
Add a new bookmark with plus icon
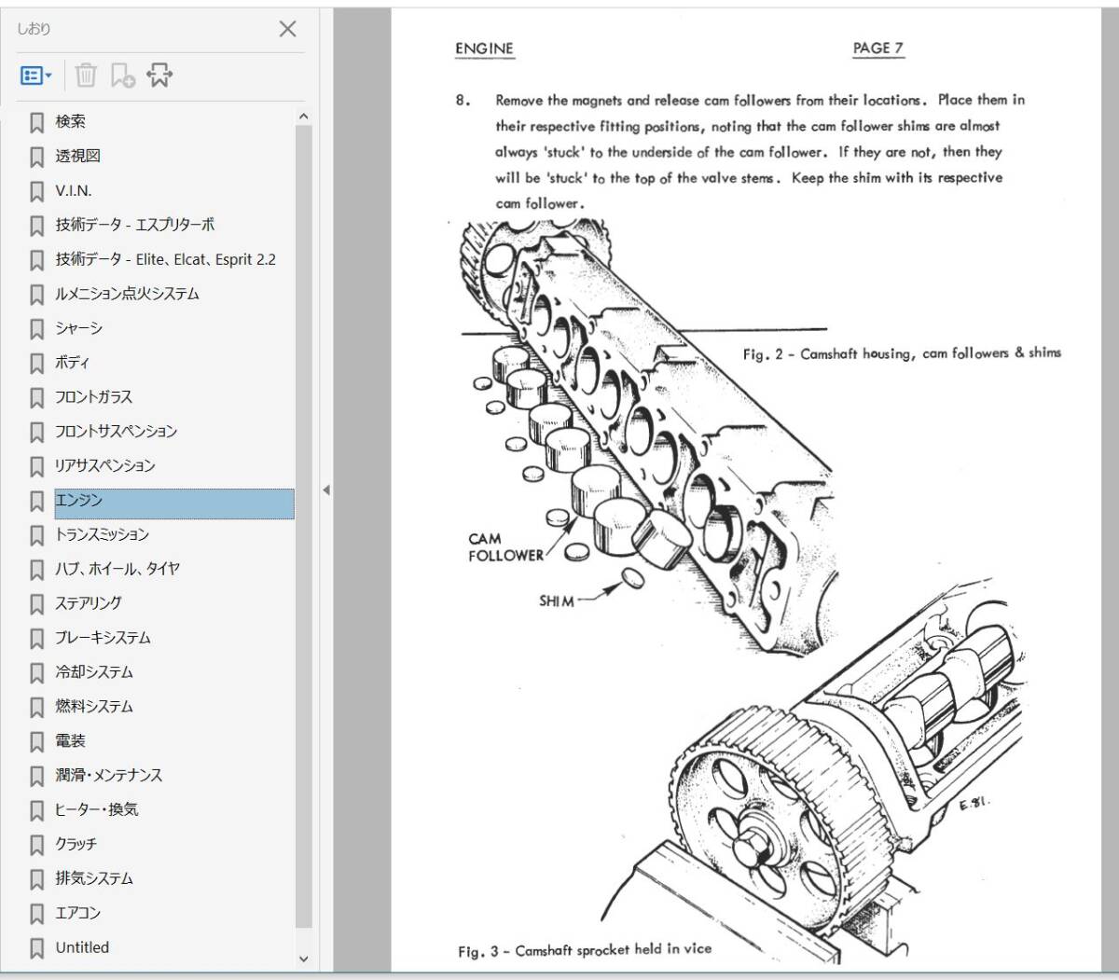[122, 76]
